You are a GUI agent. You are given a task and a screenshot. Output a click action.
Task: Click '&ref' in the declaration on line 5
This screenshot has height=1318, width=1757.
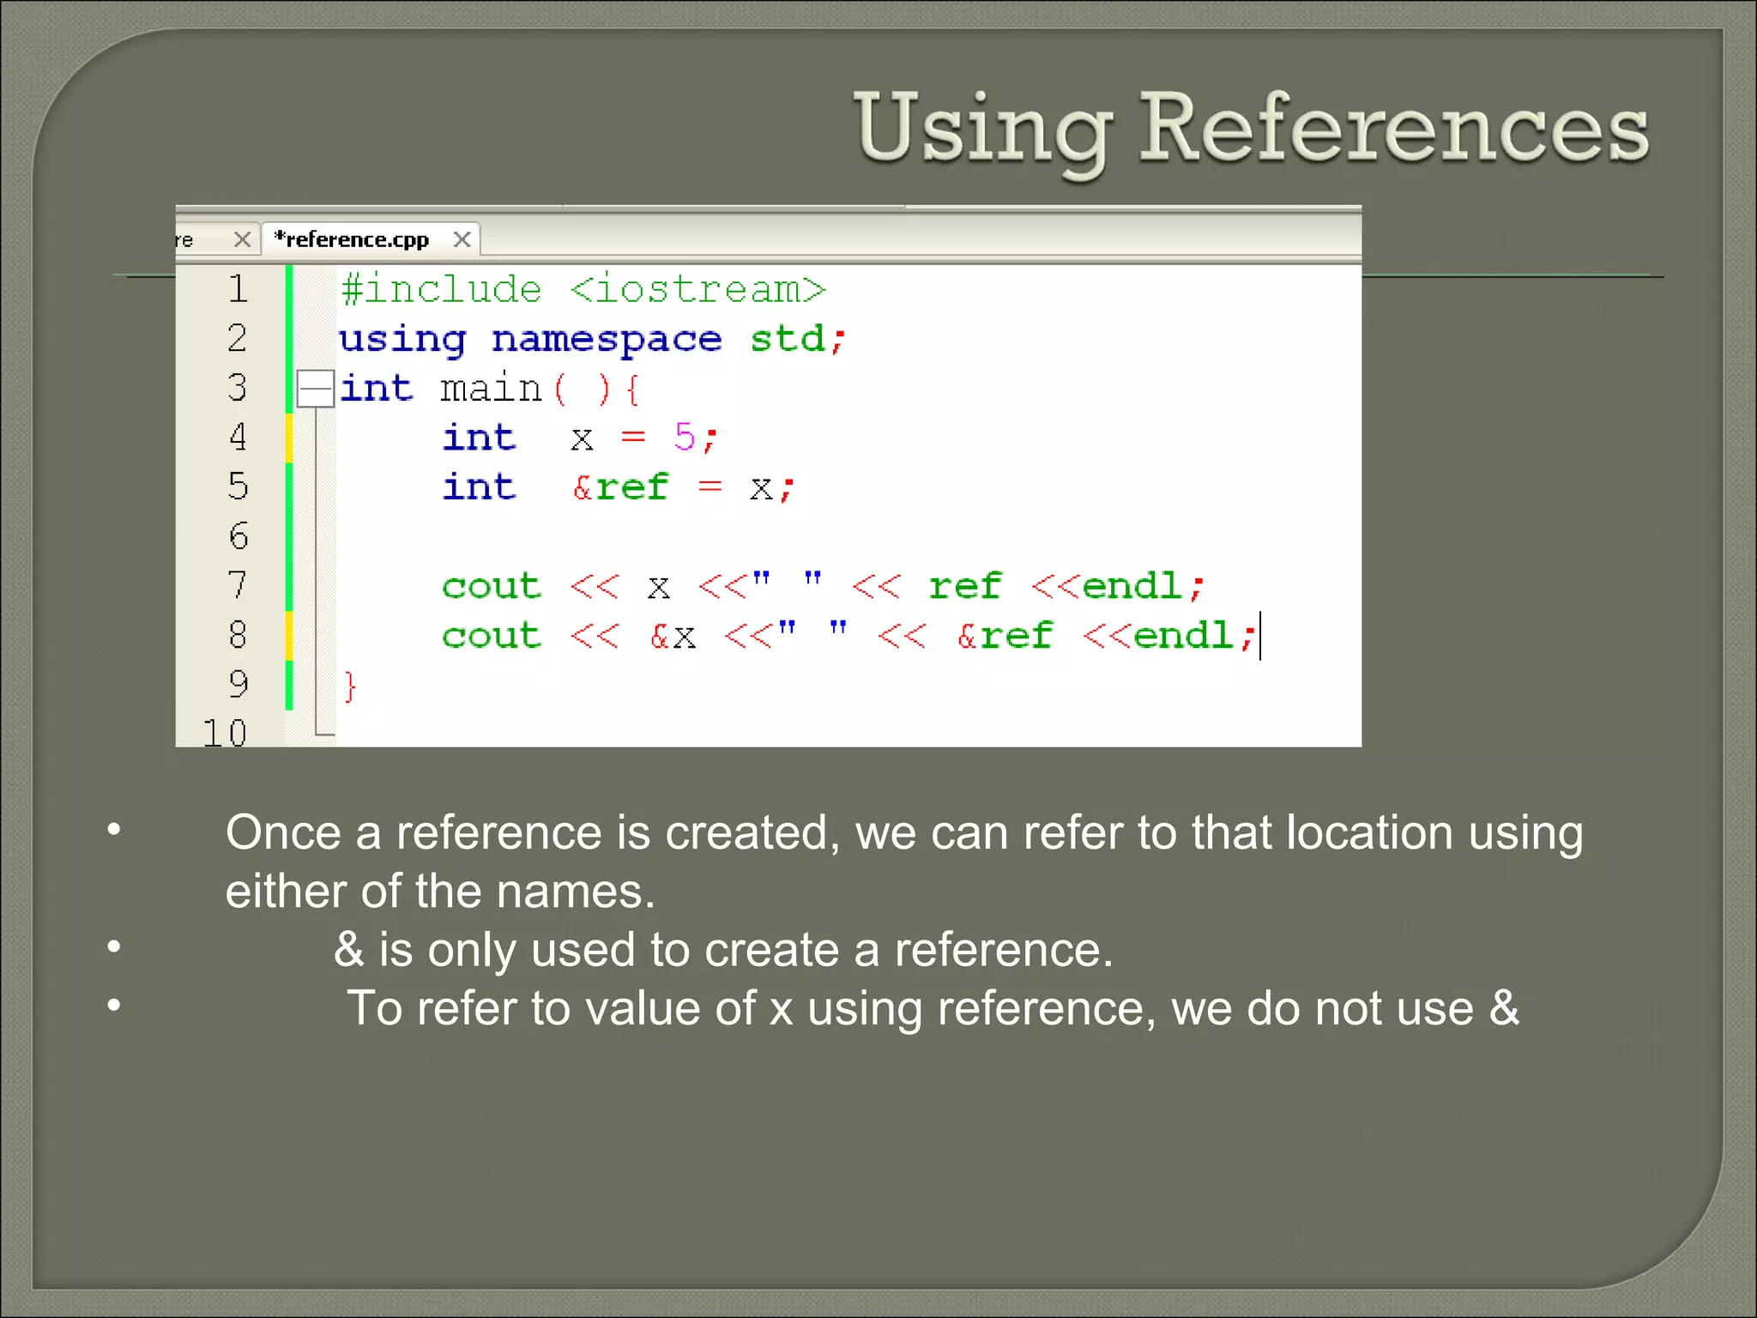[619, 487]
